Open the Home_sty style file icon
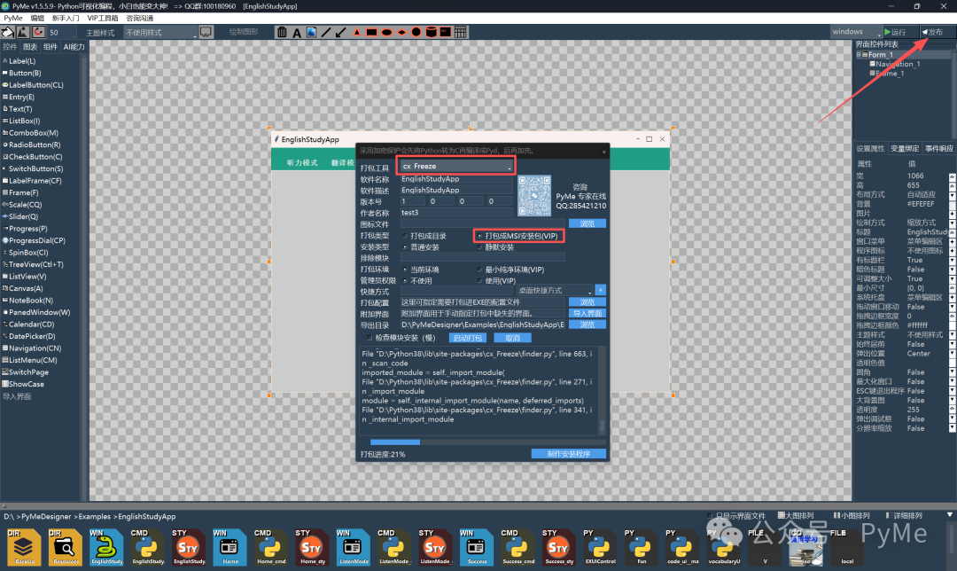The width and height of the screenshot is (957, 571). [313, 547]
